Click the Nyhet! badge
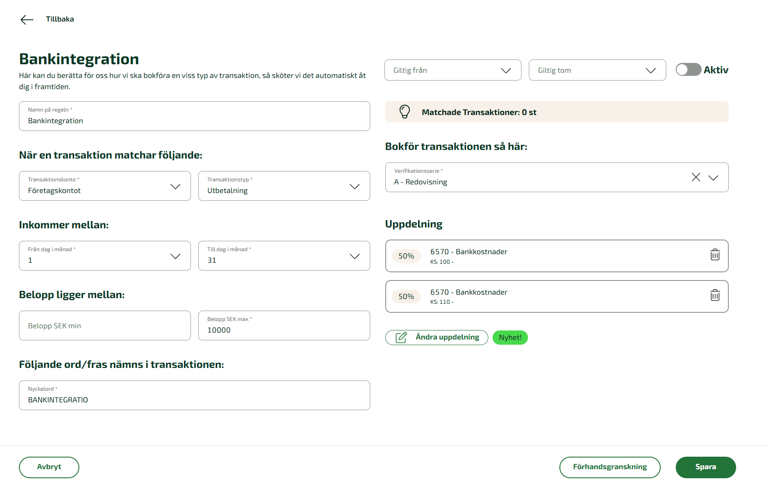The width and height of the screenshot is (768, 489). pos(510,337)
